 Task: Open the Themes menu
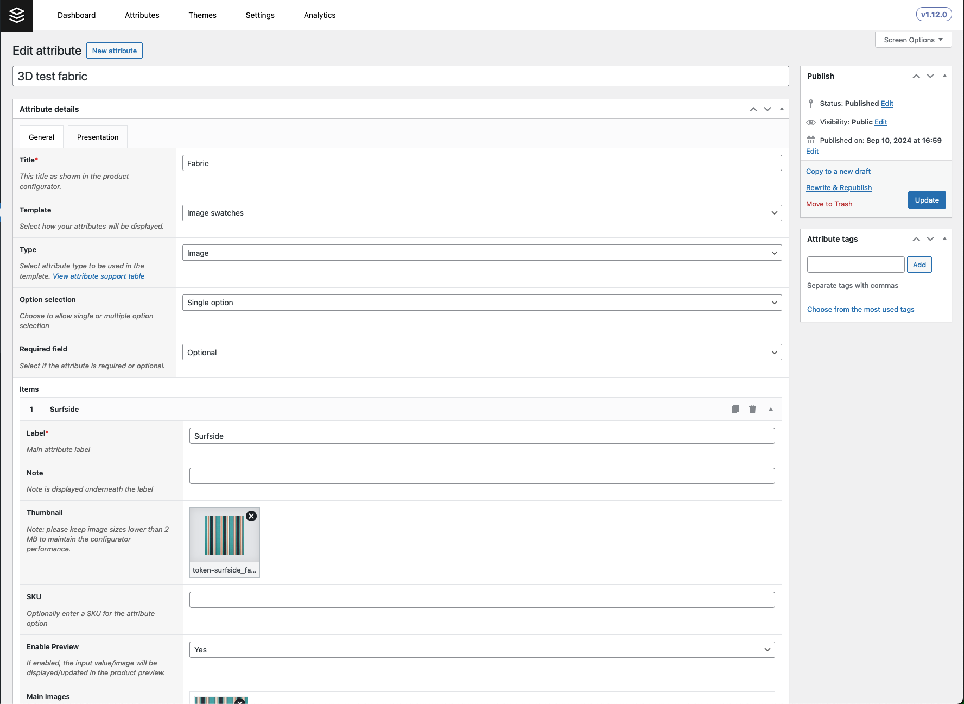[x=202, y=15]
